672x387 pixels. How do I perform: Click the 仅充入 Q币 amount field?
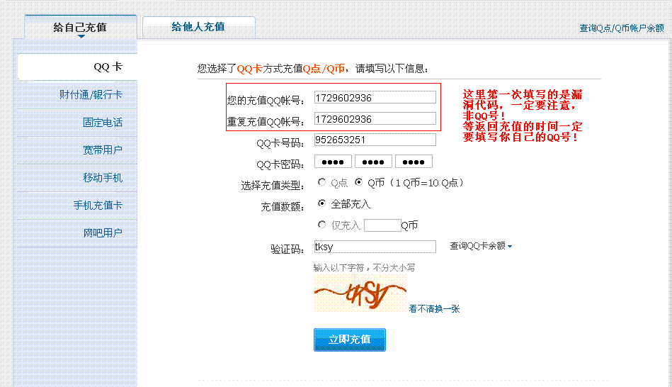click(382, 225)
